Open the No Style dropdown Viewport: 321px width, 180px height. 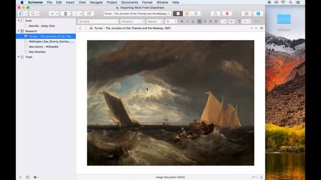(x=98, y=21)
